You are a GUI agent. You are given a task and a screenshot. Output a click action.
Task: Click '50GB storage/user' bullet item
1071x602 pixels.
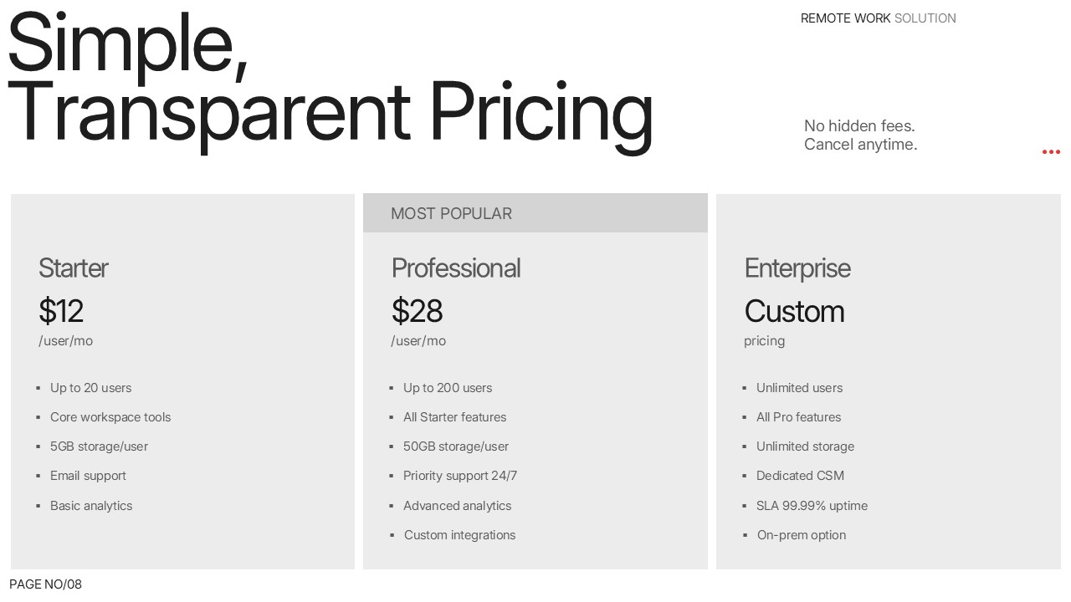click(456, 446)
